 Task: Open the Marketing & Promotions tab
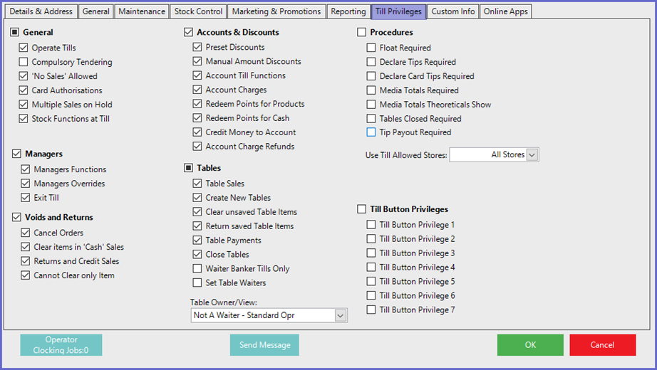click(x=276, y=11)
